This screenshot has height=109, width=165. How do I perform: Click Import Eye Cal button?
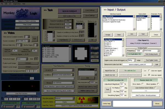coord(110,71)
